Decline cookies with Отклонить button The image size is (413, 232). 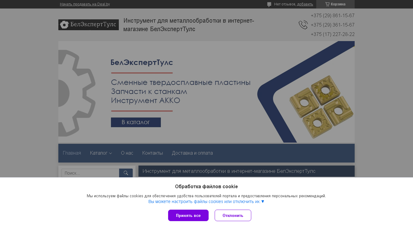tap(233, 215)
